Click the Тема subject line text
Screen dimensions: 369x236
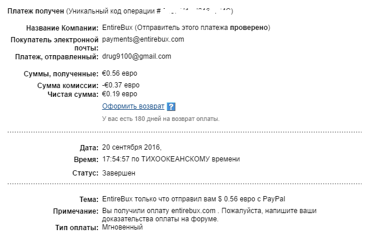[194, 199]
